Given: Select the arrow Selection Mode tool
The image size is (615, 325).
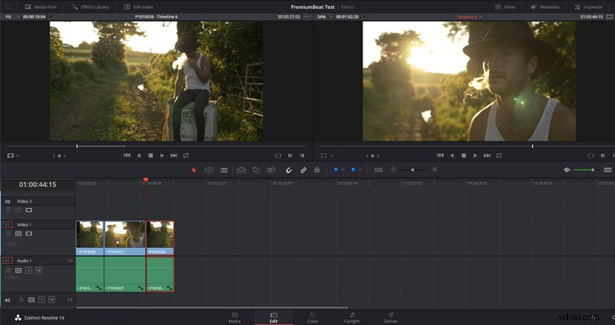Looking at the screenshot, I should (193, 170).
